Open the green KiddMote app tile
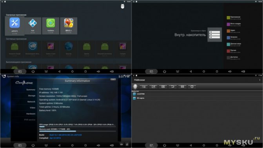 51,26
